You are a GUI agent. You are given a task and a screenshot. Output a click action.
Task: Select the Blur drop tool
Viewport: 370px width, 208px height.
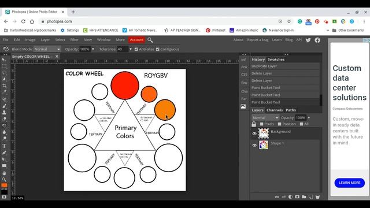pyautogui.click(x=4, y=132)
